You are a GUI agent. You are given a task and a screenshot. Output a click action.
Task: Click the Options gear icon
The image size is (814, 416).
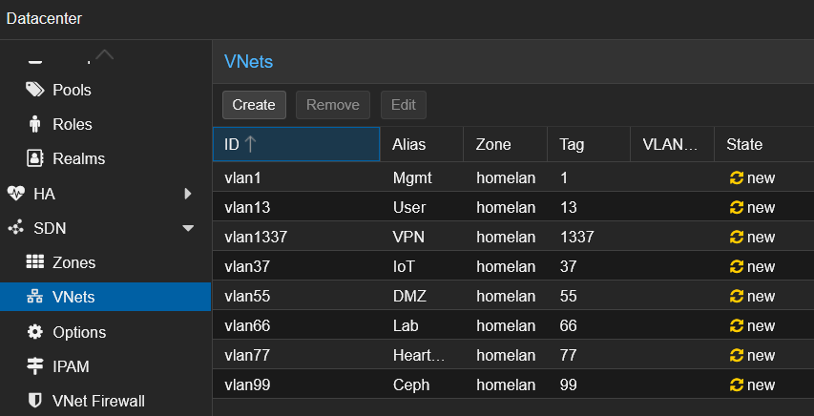point(35,332)
